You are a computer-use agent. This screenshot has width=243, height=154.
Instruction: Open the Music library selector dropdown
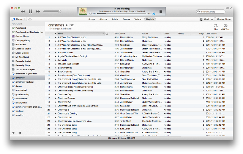tap(19, 19)
